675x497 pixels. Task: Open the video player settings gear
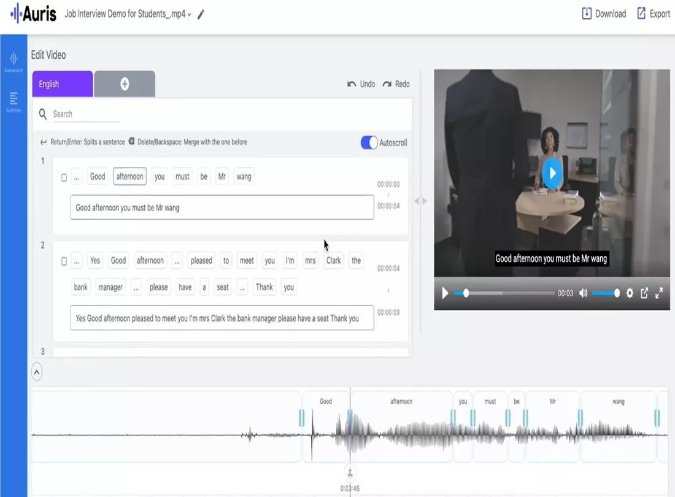click(x=629, y=293)
